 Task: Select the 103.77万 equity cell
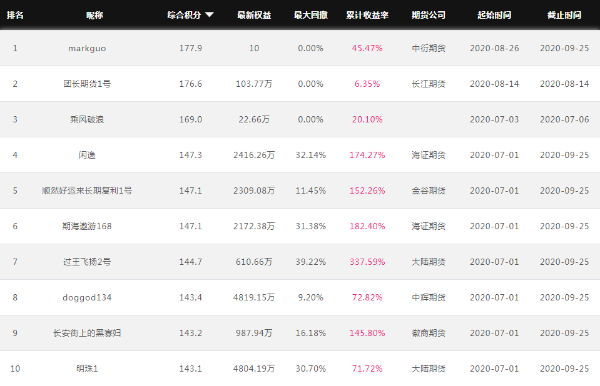pos(254,84)
